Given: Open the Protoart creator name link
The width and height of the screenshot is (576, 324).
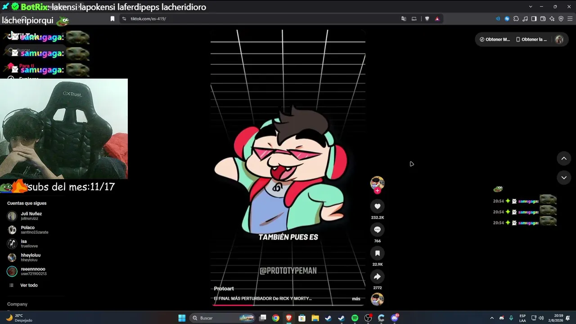Looking at the screenshot, I should [x=224, y=289].
